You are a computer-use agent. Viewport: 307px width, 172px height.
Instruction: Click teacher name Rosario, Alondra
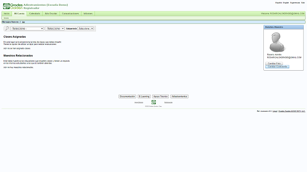coord(274,54)
